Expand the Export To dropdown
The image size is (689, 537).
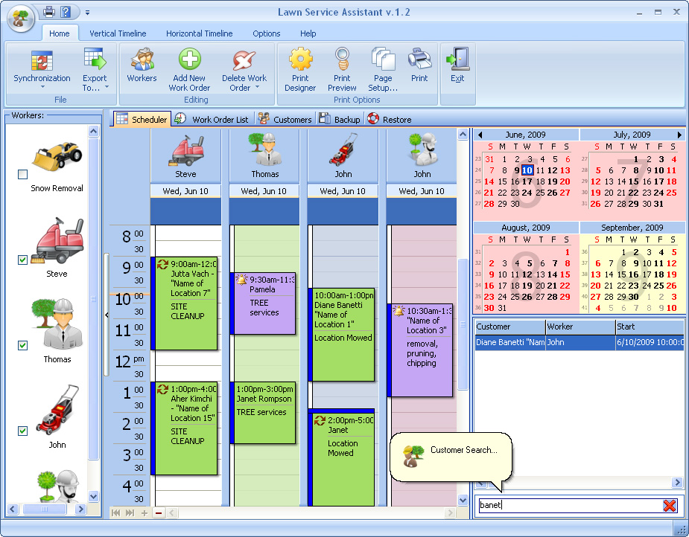pyautogui.click(x=107, y=88)
